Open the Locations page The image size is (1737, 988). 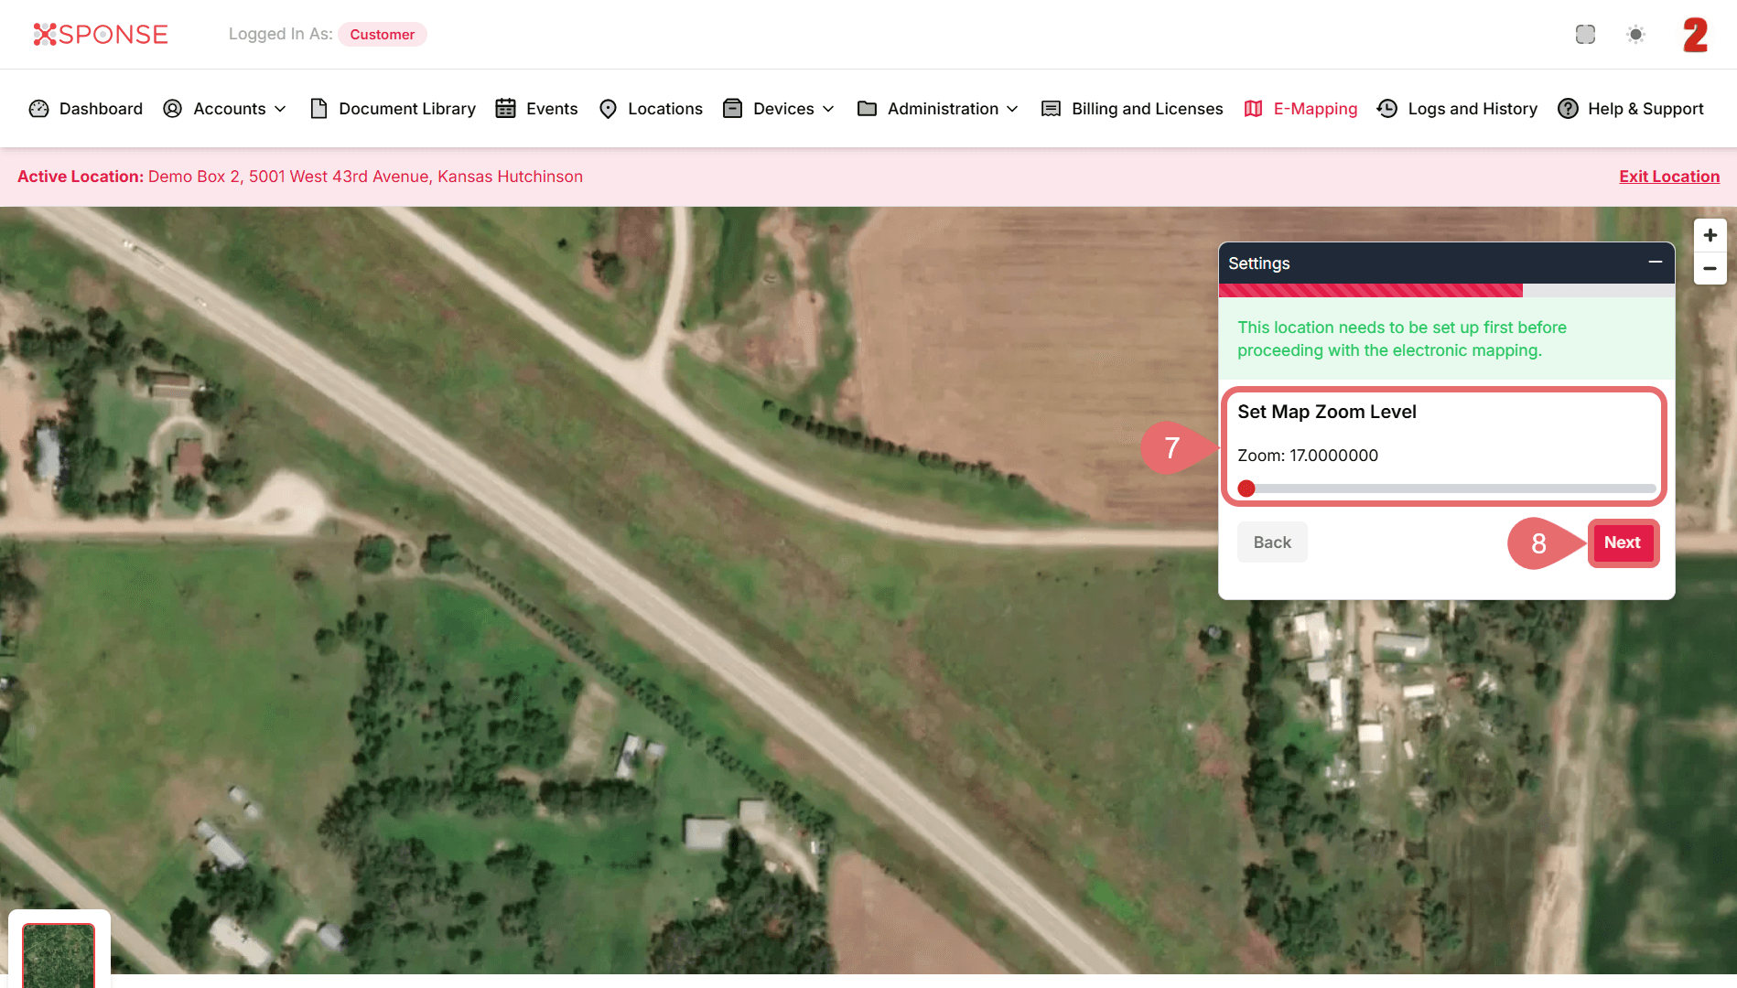(651, 109)
